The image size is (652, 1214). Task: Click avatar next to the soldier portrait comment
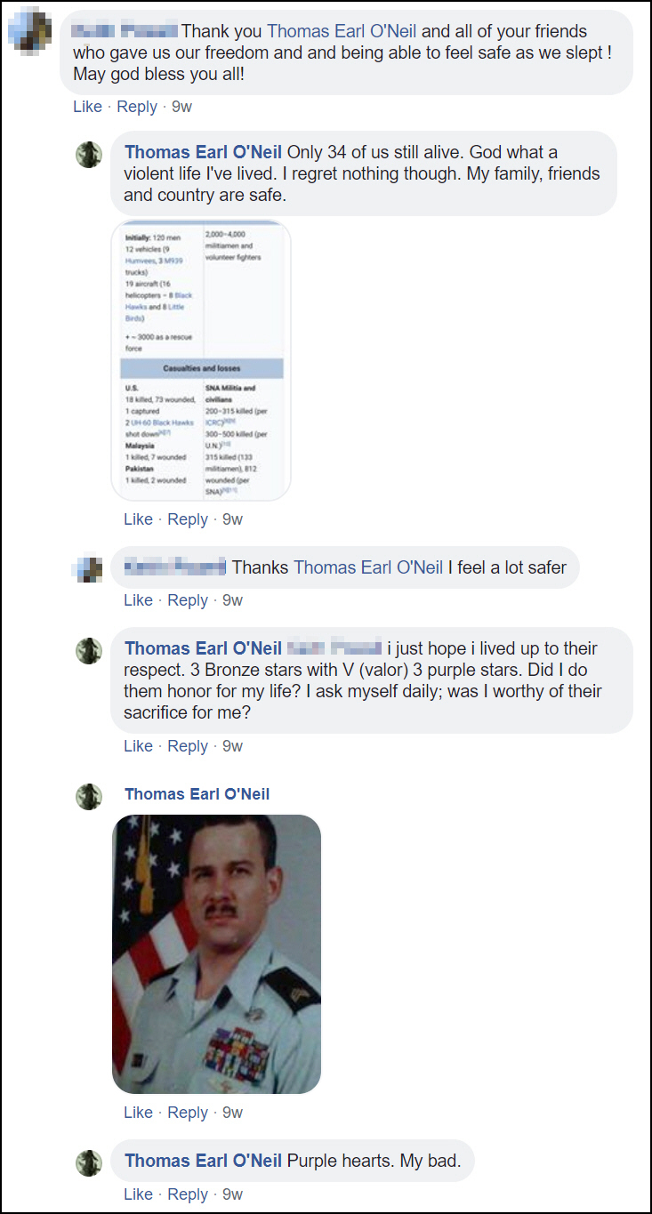coord(89,796)
